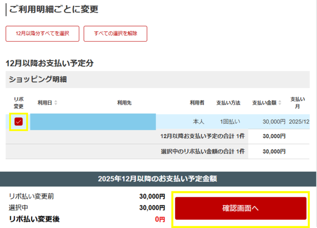This screenshot has height=228, width=317.
Task: Uncheck the red リボ変更 checkbox
Action: click(18, 122)
